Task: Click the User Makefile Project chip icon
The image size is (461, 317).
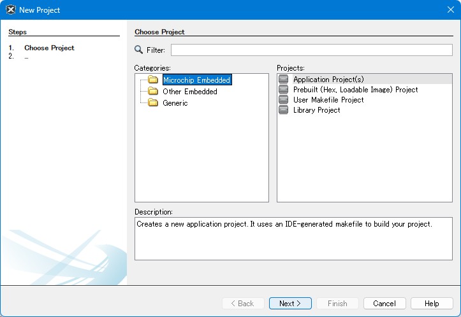Action: coord(284,100)
